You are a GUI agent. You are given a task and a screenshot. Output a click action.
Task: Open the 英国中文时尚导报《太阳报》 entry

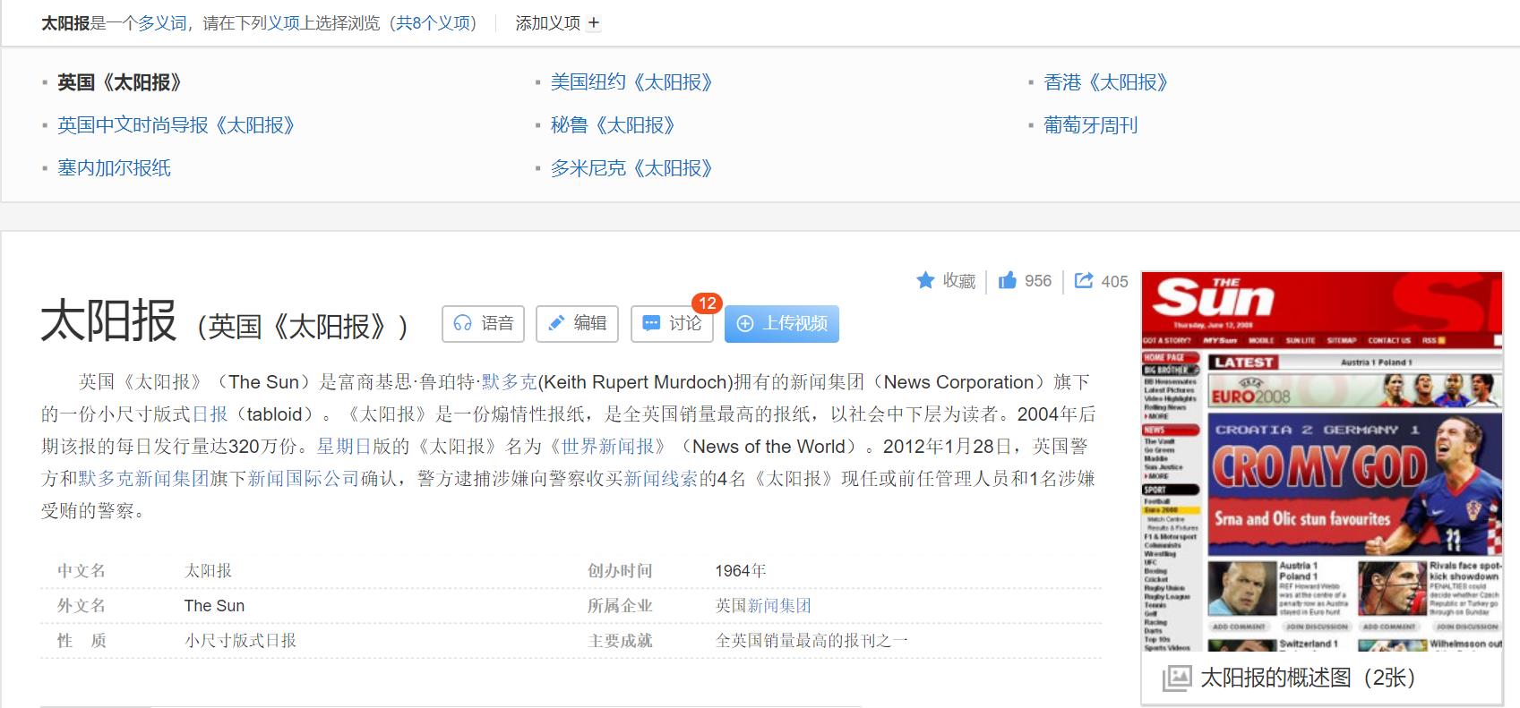(x=176, y=125)
